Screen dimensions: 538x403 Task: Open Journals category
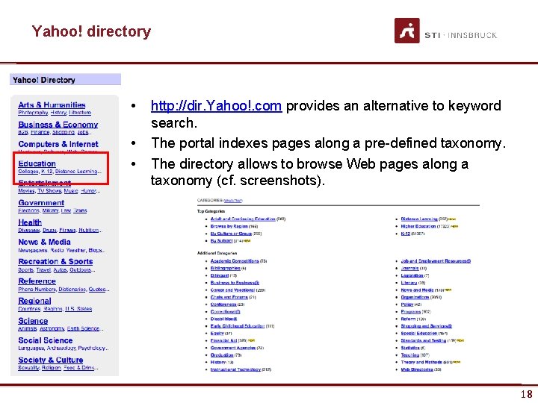point(409,268)
